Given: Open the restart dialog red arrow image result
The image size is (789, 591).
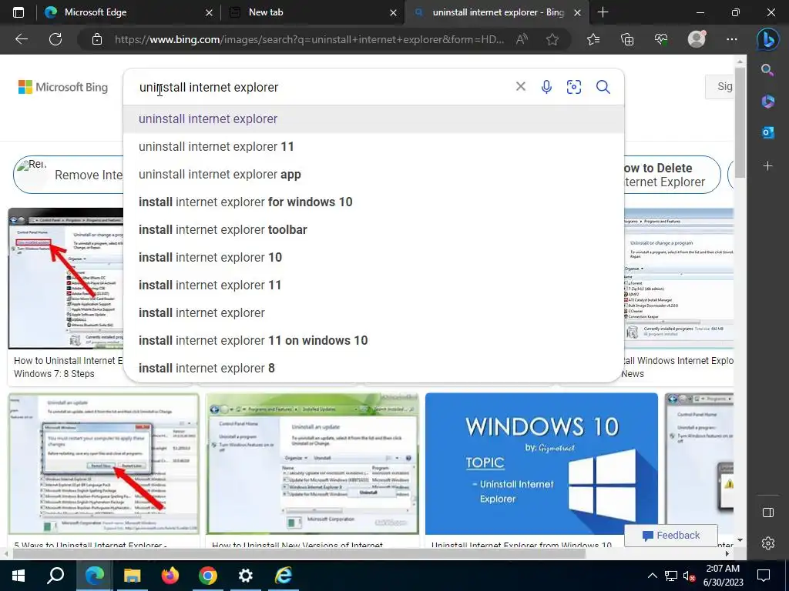Looking at the screenshot, I should (104, 464).
